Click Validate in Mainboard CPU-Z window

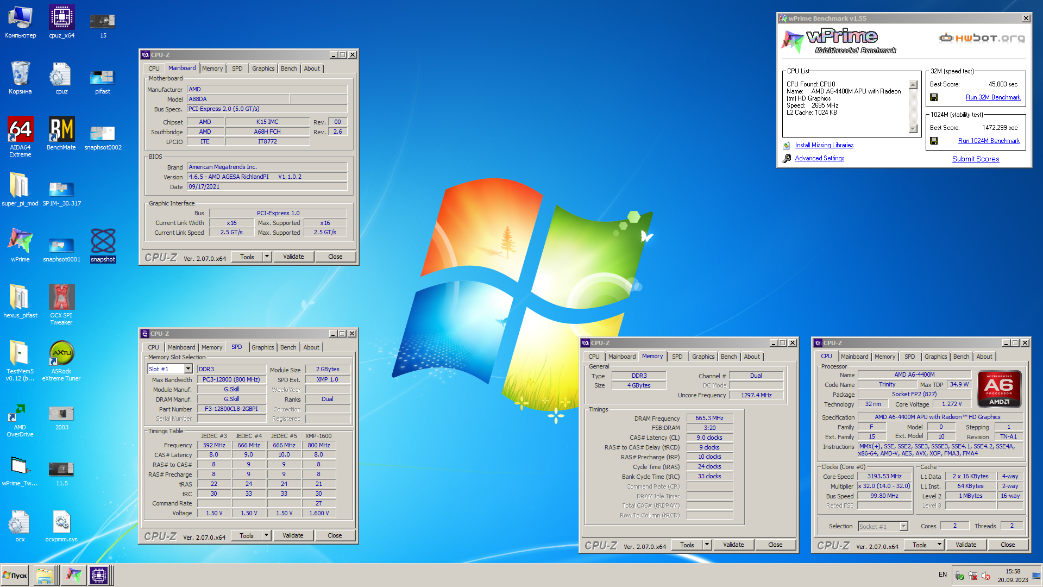(x=293, y=257)
